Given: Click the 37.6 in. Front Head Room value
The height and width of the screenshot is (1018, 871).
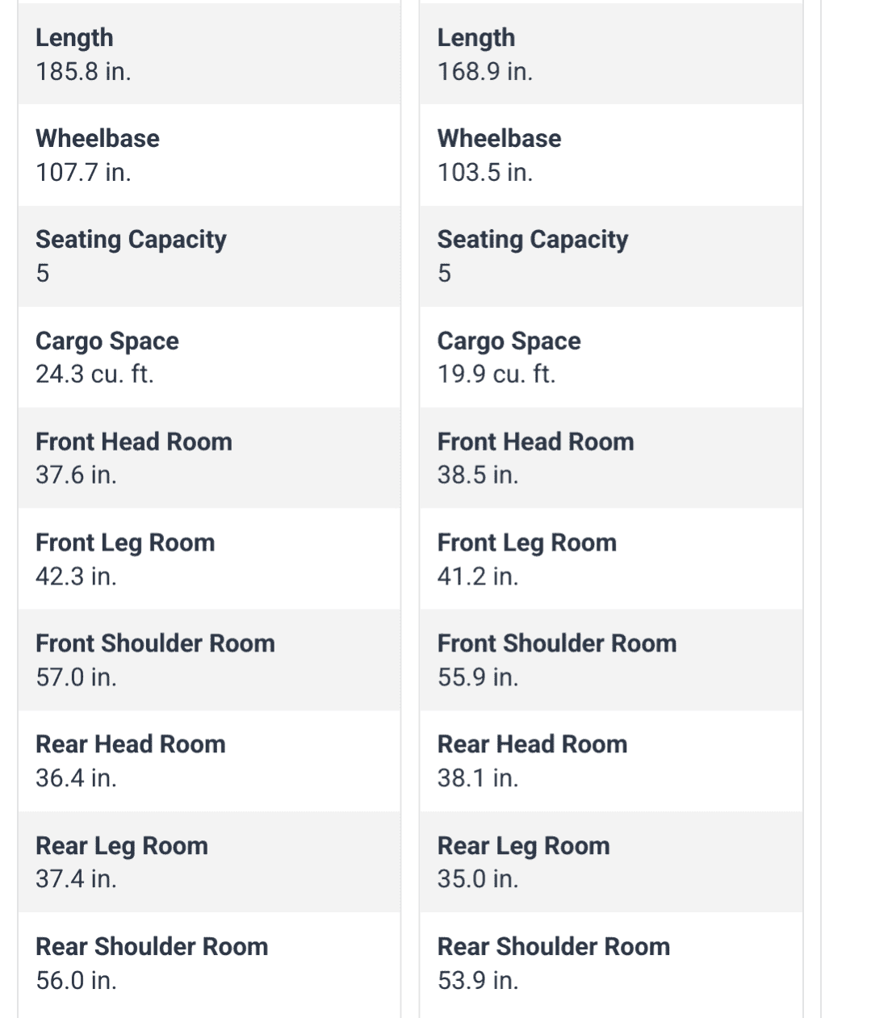Looking at the screenshot, I should (x=76, y=475).
